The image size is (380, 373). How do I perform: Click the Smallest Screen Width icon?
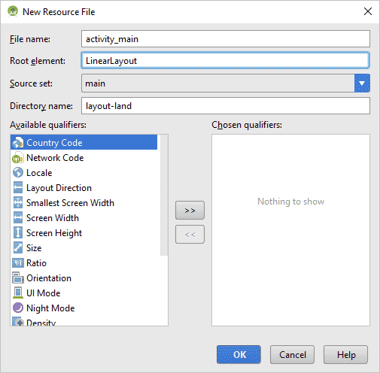click(17, 203)
